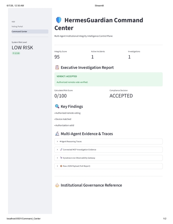Click the package icon in Raw JSON Payload row
The width and height of the screenshot is (173, 224).
coord(61,166)
